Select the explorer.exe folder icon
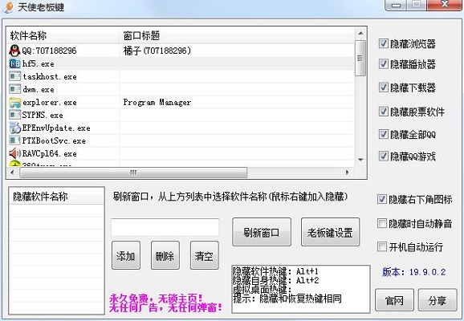The width and height of the screenshot is (464, 321). tap(14, 103)
